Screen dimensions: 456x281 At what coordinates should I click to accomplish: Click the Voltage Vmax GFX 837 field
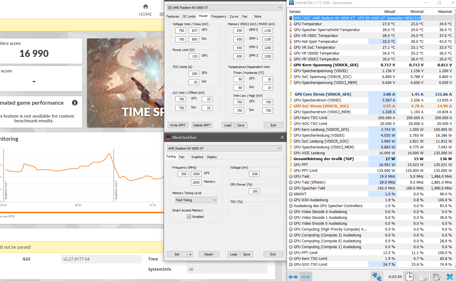pos(194,31)
